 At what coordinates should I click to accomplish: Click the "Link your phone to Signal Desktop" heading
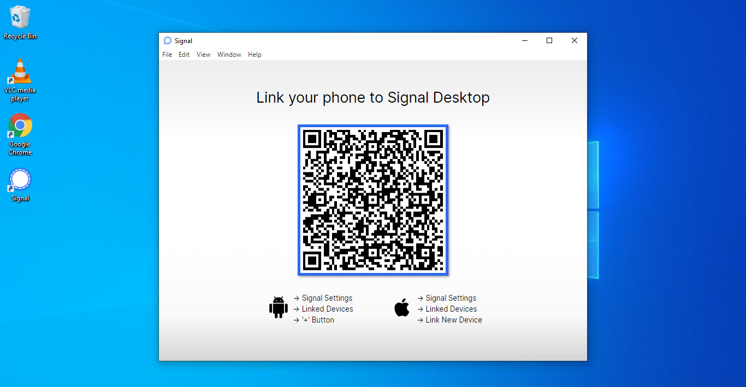click(x=373, y=98)
